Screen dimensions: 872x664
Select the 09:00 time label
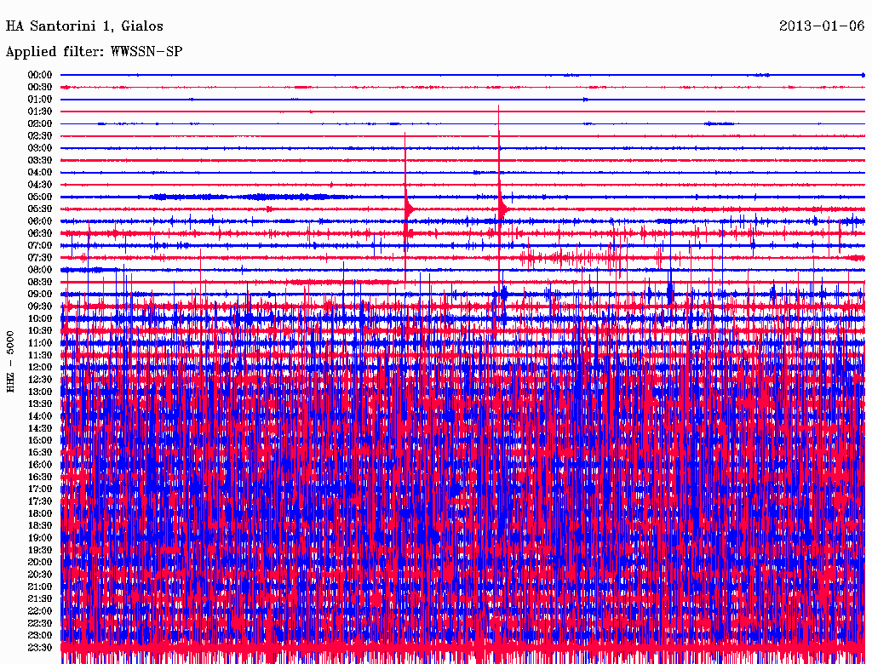pyautogui.click(x=40, y=294)
